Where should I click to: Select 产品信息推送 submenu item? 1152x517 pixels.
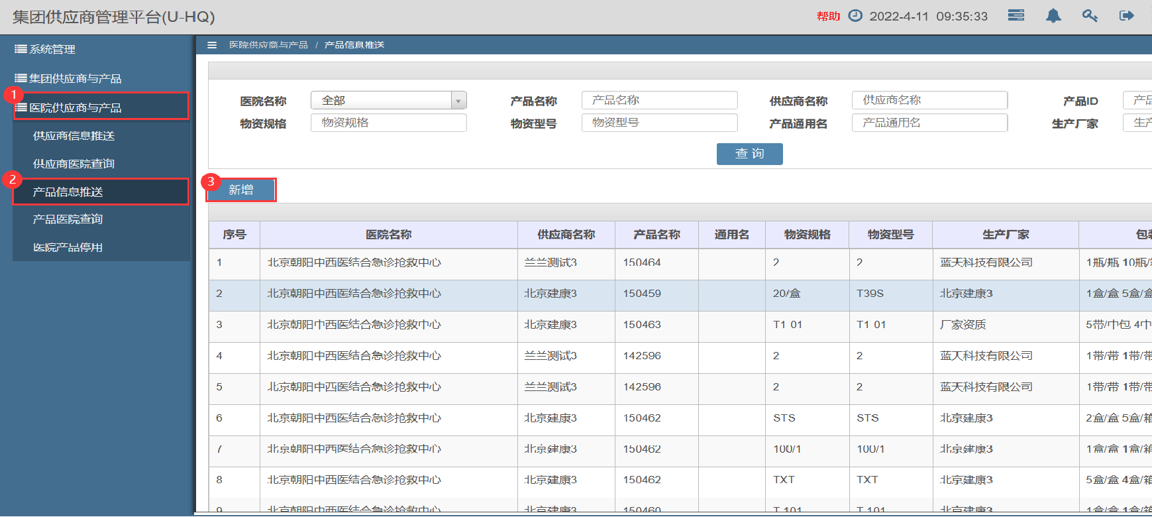click(x=101, y=192)
